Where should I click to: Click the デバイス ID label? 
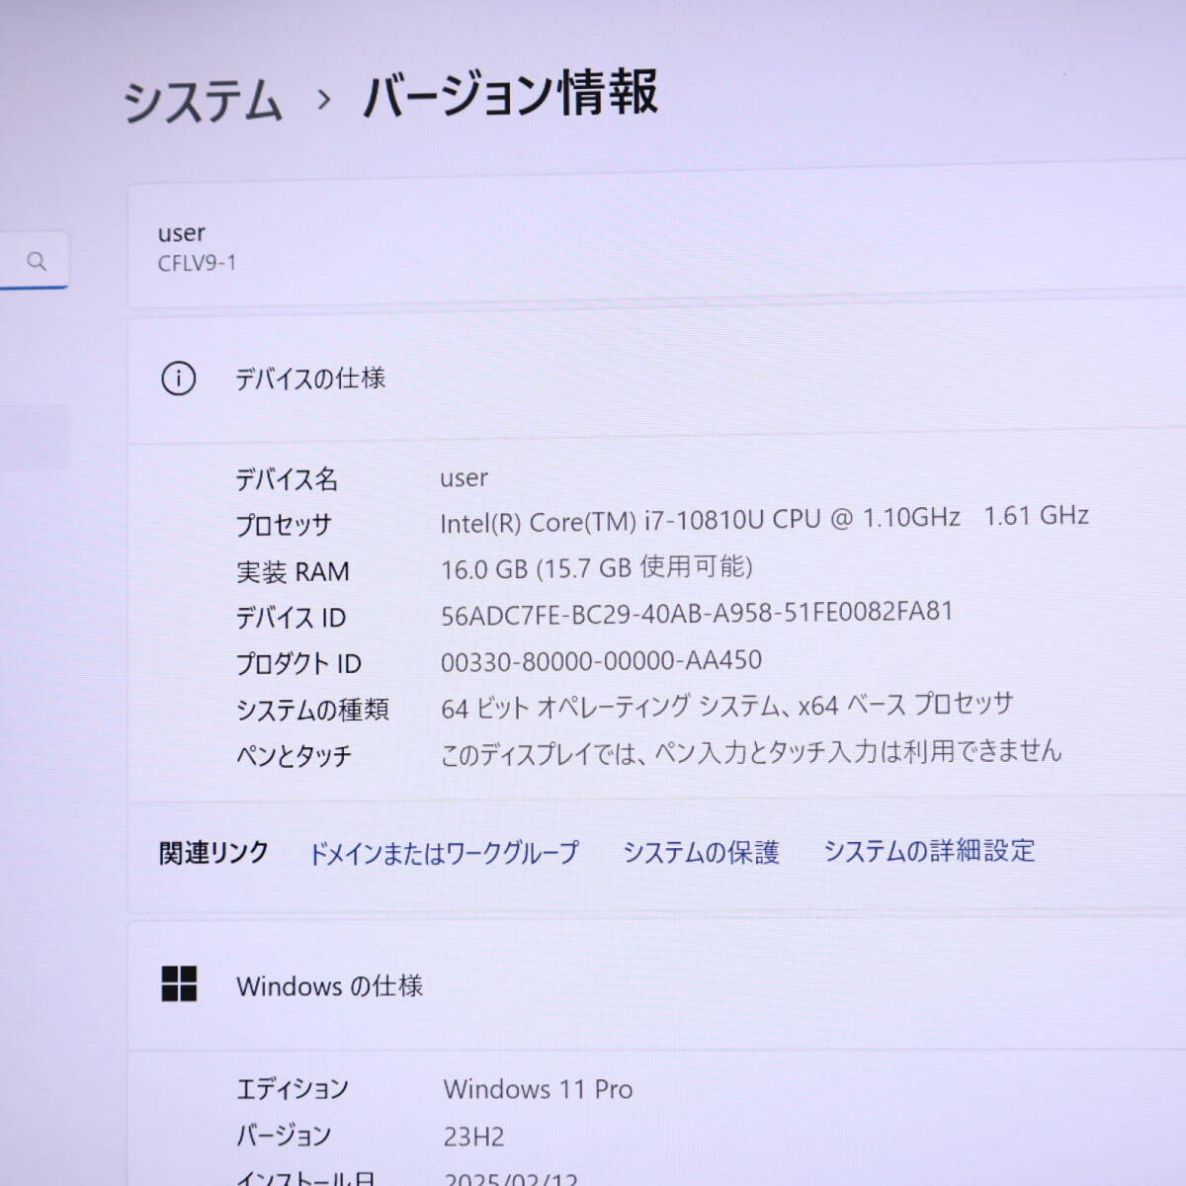point(291,618)
